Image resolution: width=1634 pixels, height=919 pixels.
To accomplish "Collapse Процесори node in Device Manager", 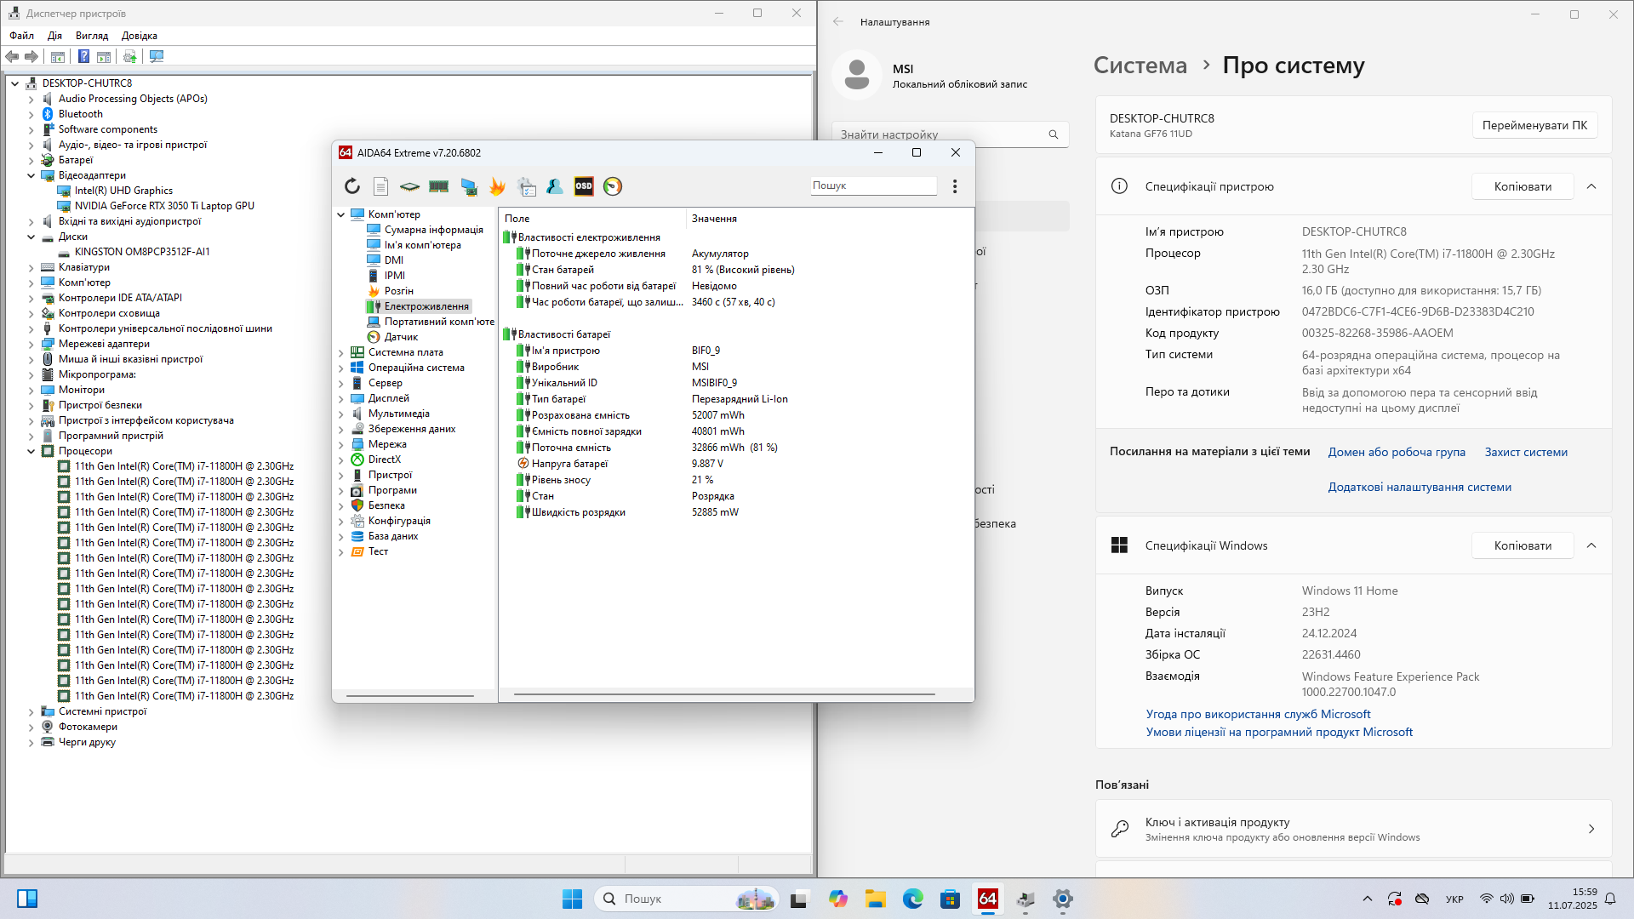I will click(31, 451).
